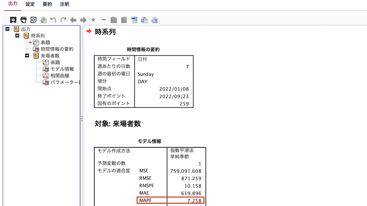Click the モデルの適合度 row label
367x206 pixels.
[x=114, y=171]
